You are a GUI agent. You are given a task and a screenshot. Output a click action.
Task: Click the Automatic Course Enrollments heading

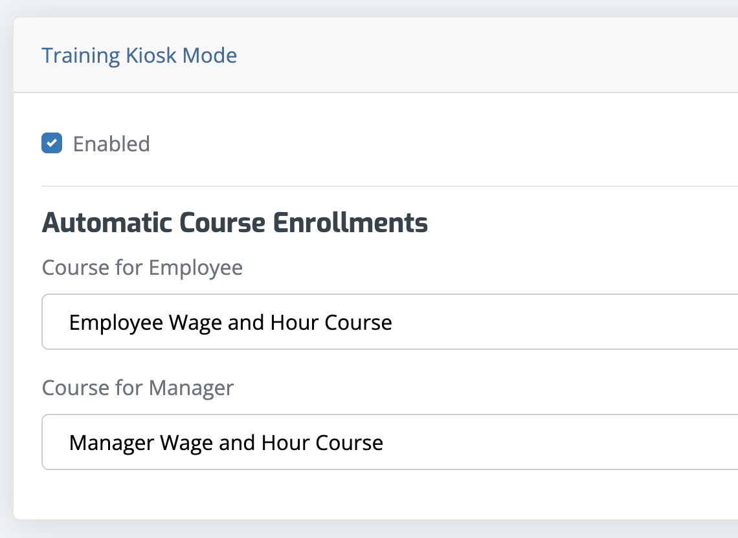tap(234, 223)
